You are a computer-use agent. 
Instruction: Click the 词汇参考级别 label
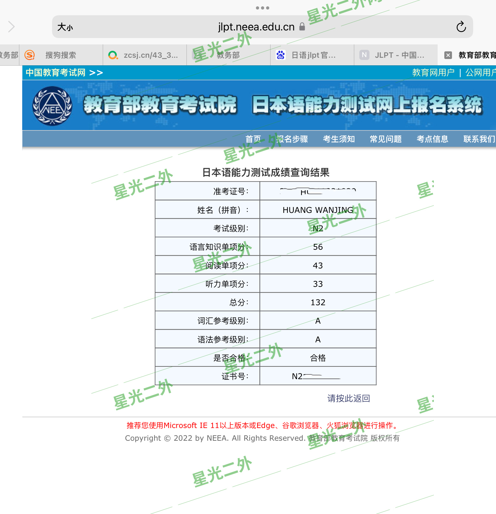(223, 321)
